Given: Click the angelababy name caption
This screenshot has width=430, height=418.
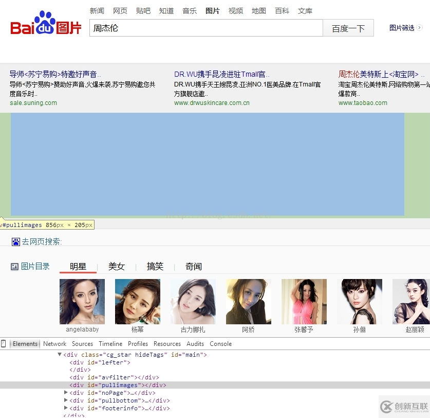Looking at the screenshot, I should point(82,329).
